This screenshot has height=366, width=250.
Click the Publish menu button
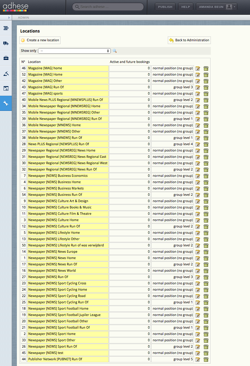pyautogui.click(x=165, y=7)
